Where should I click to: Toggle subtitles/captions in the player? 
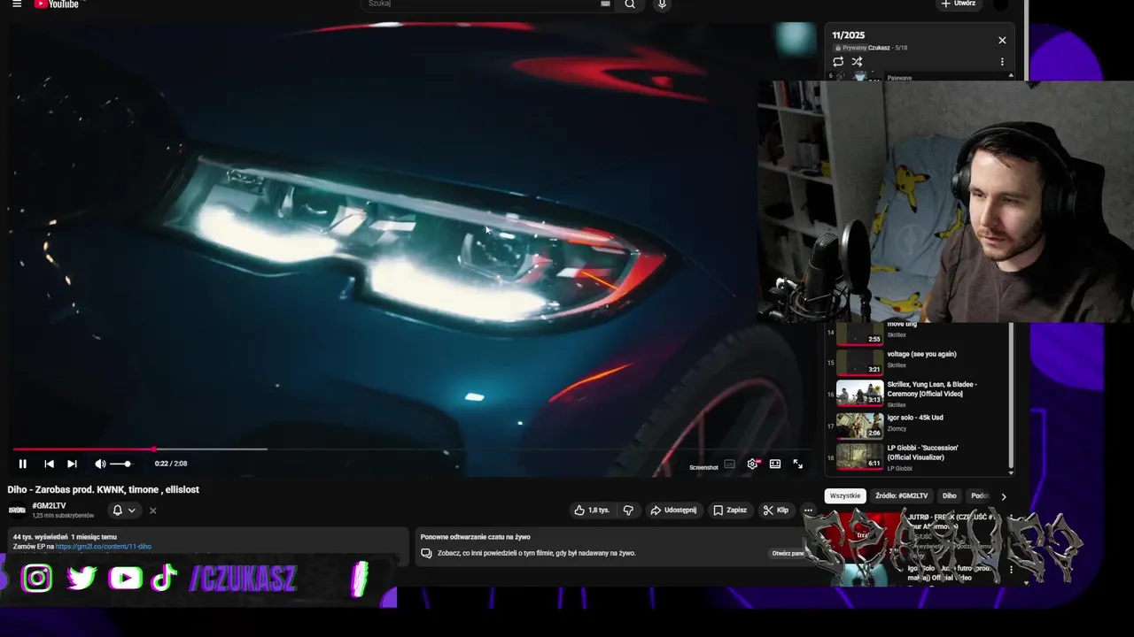pos(729,464)
